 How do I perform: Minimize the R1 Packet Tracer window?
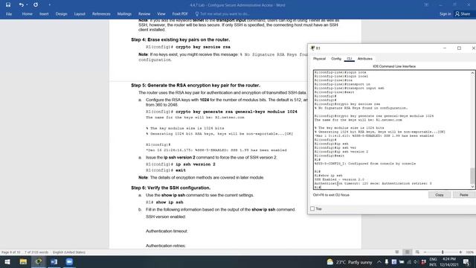(445, 48)
